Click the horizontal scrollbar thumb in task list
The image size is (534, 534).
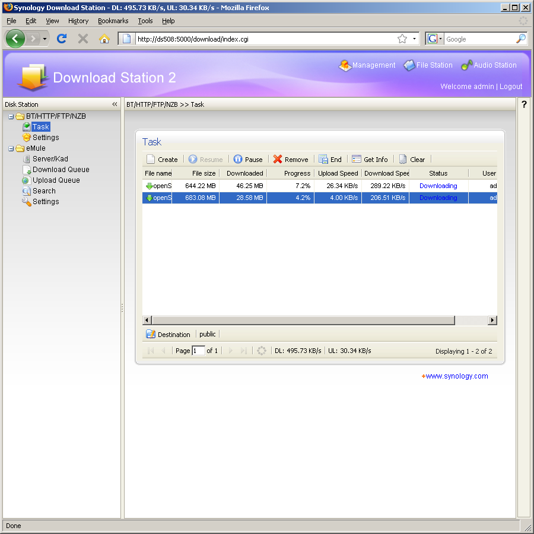(303, 320)
